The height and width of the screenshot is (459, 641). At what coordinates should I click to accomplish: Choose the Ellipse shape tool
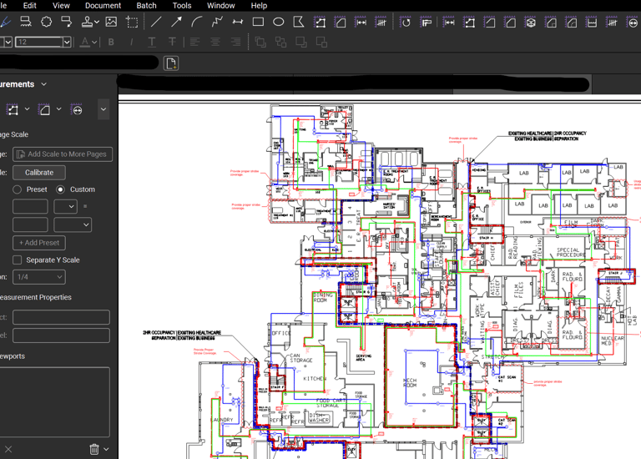279,22
